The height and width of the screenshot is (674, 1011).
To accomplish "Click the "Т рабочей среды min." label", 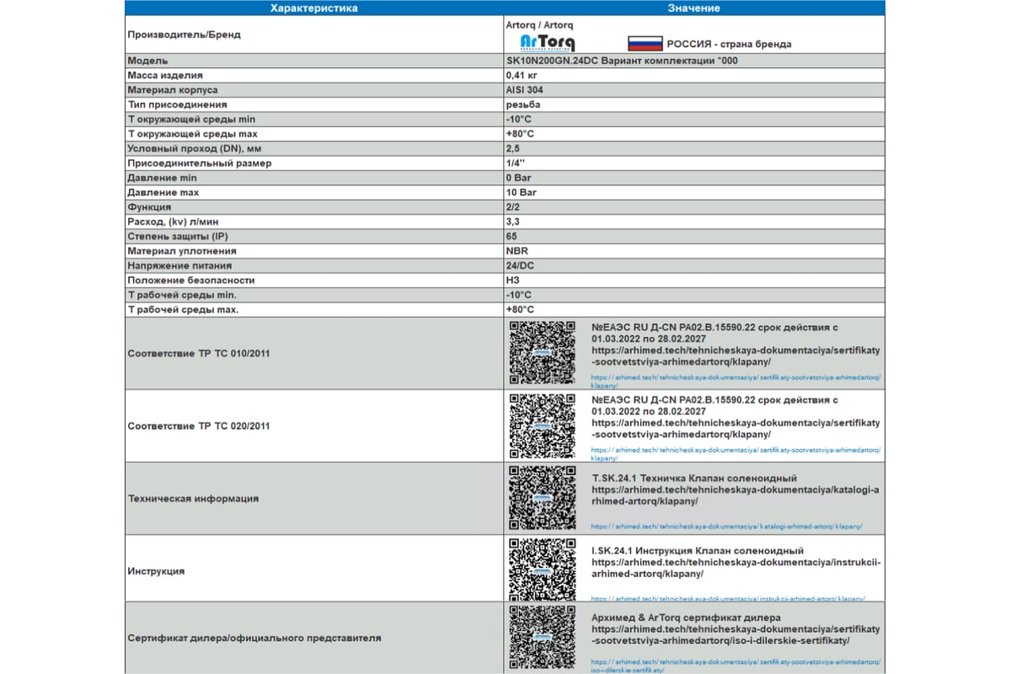I will [x=182, y=295].
